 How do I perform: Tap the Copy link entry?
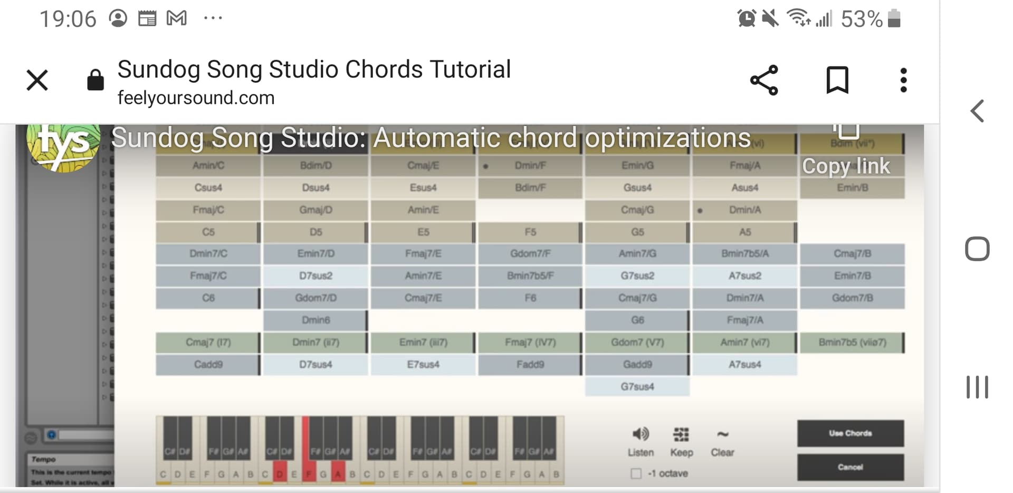845,165
